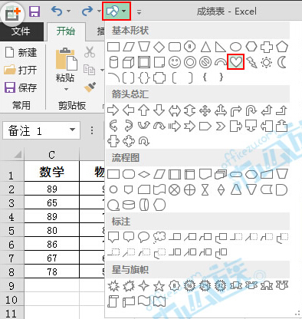This screenshot has width=302, height=319.
Task: Click the 打开 button
Action: pos(21,70)
